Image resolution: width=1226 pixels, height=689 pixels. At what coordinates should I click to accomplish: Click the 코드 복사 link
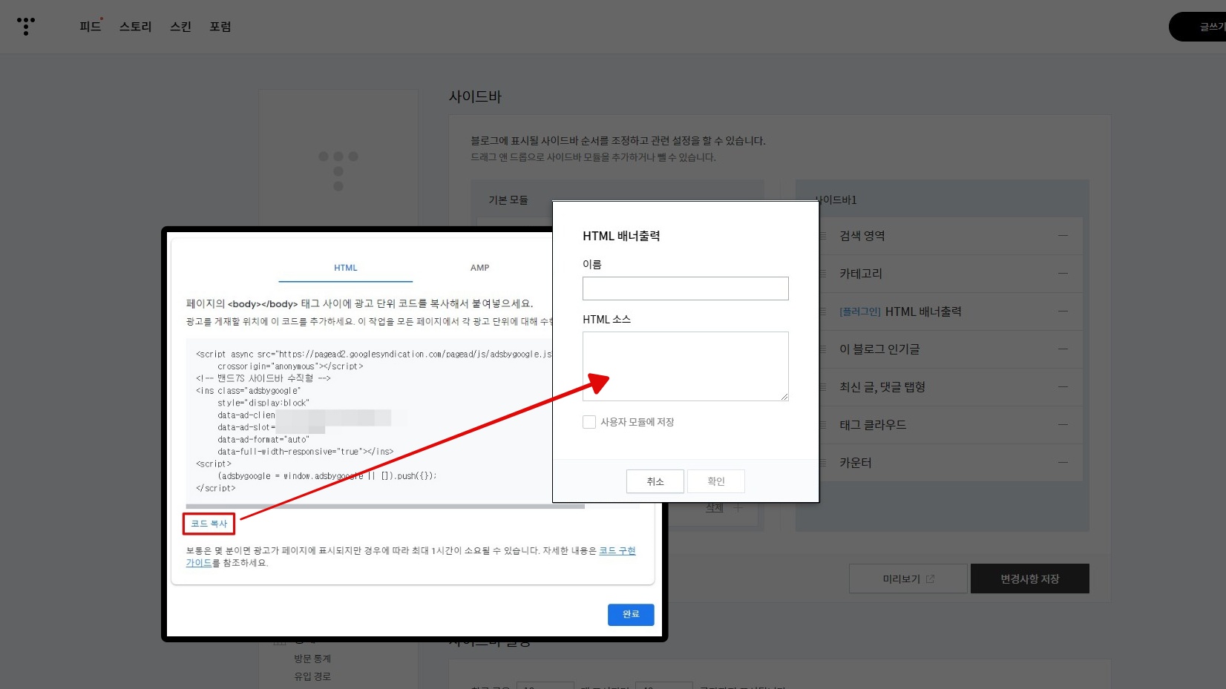(209, 524)
